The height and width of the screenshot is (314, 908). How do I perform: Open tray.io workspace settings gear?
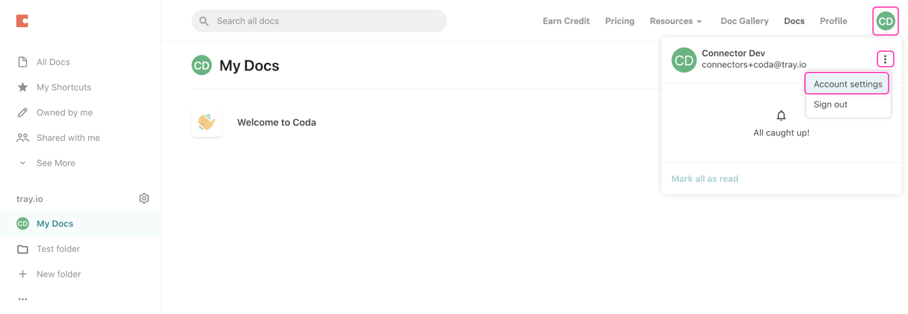pos(144,198)
